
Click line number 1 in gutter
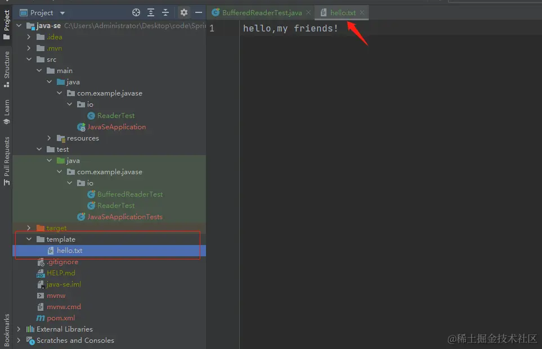coord(212,28)
